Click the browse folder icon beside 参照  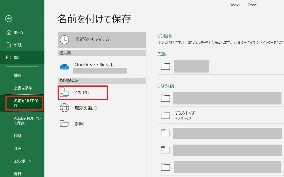click(x=64, y=123)
